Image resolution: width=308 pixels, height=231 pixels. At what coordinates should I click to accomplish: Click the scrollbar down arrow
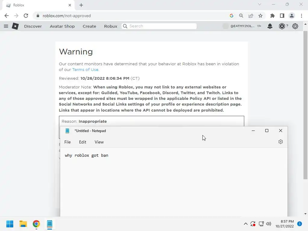coord(305,214)
